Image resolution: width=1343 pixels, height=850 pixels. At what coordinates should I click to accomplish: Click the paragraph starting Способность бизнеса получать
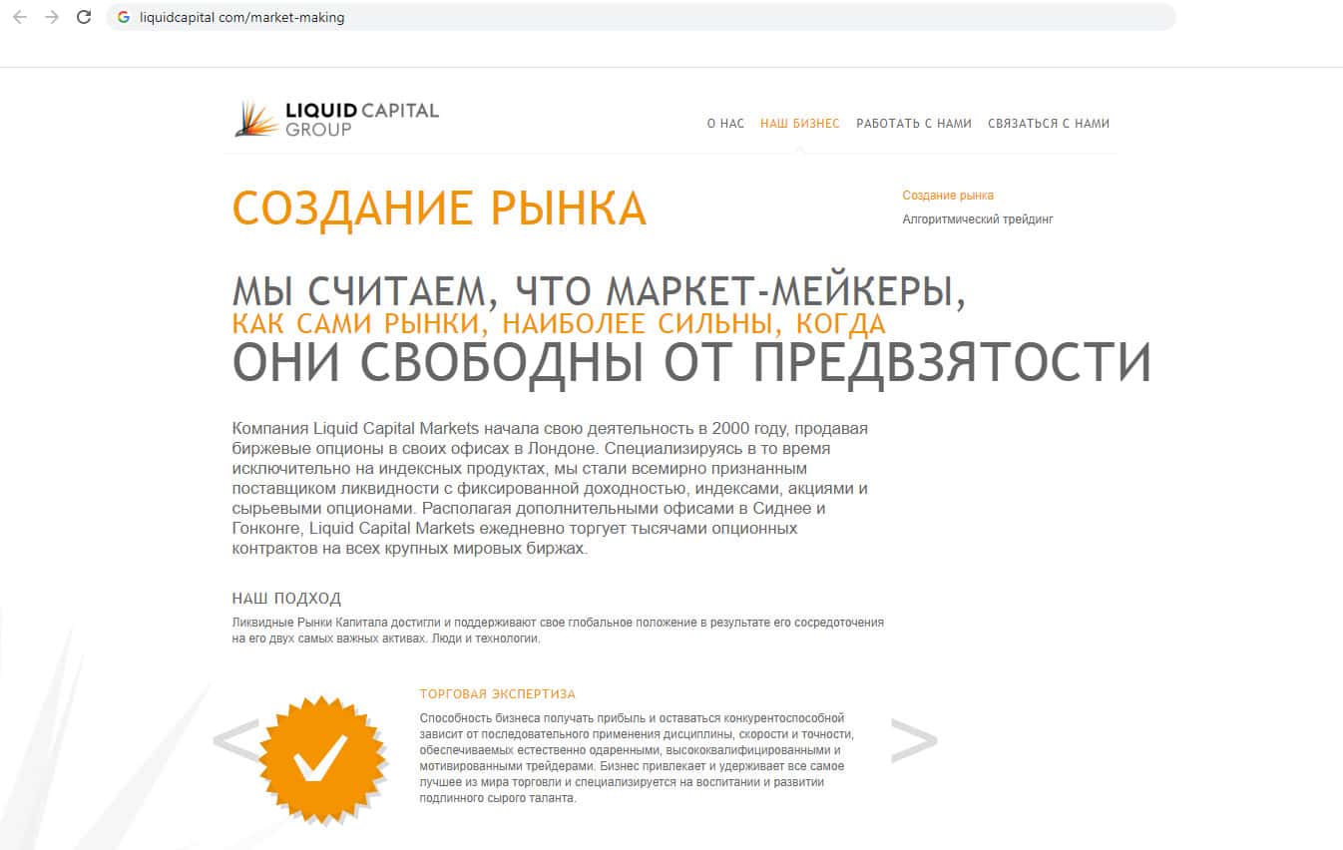[x=637, y=758]
